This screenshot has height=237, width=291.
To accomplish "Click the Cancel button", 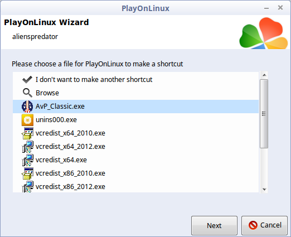I will (264, 225).
